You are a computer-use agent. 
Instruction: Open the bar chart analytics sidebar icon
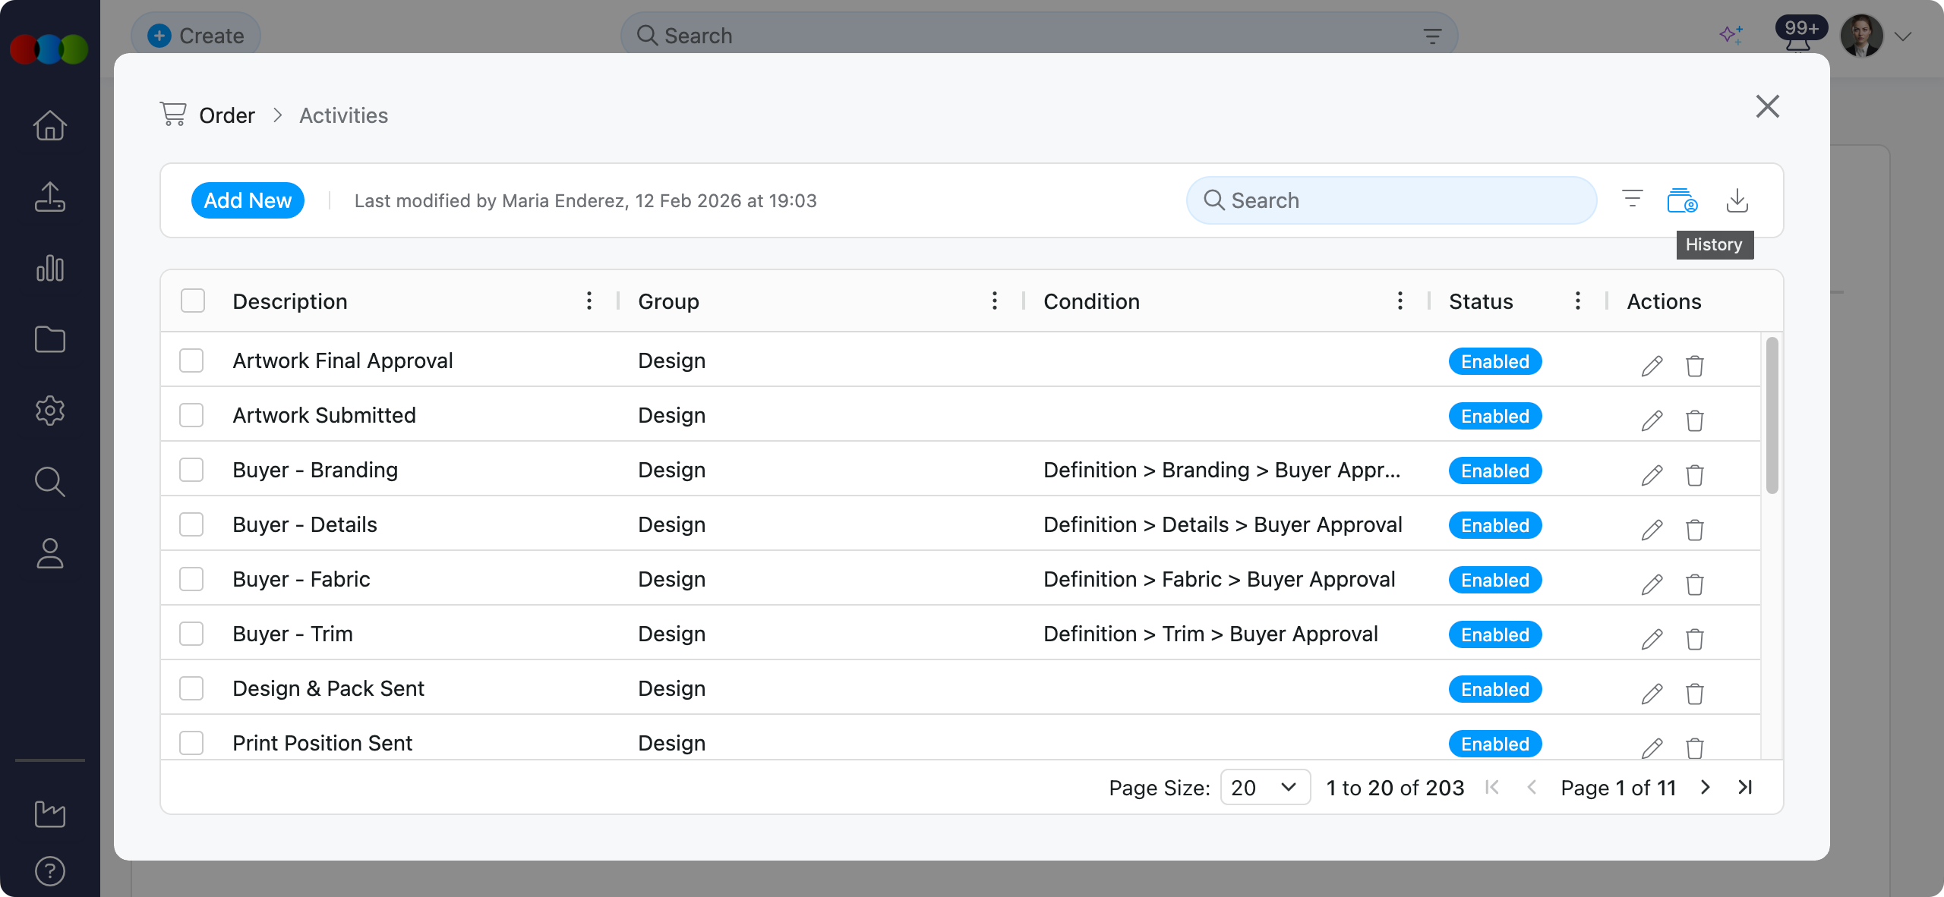pos(50,269)
